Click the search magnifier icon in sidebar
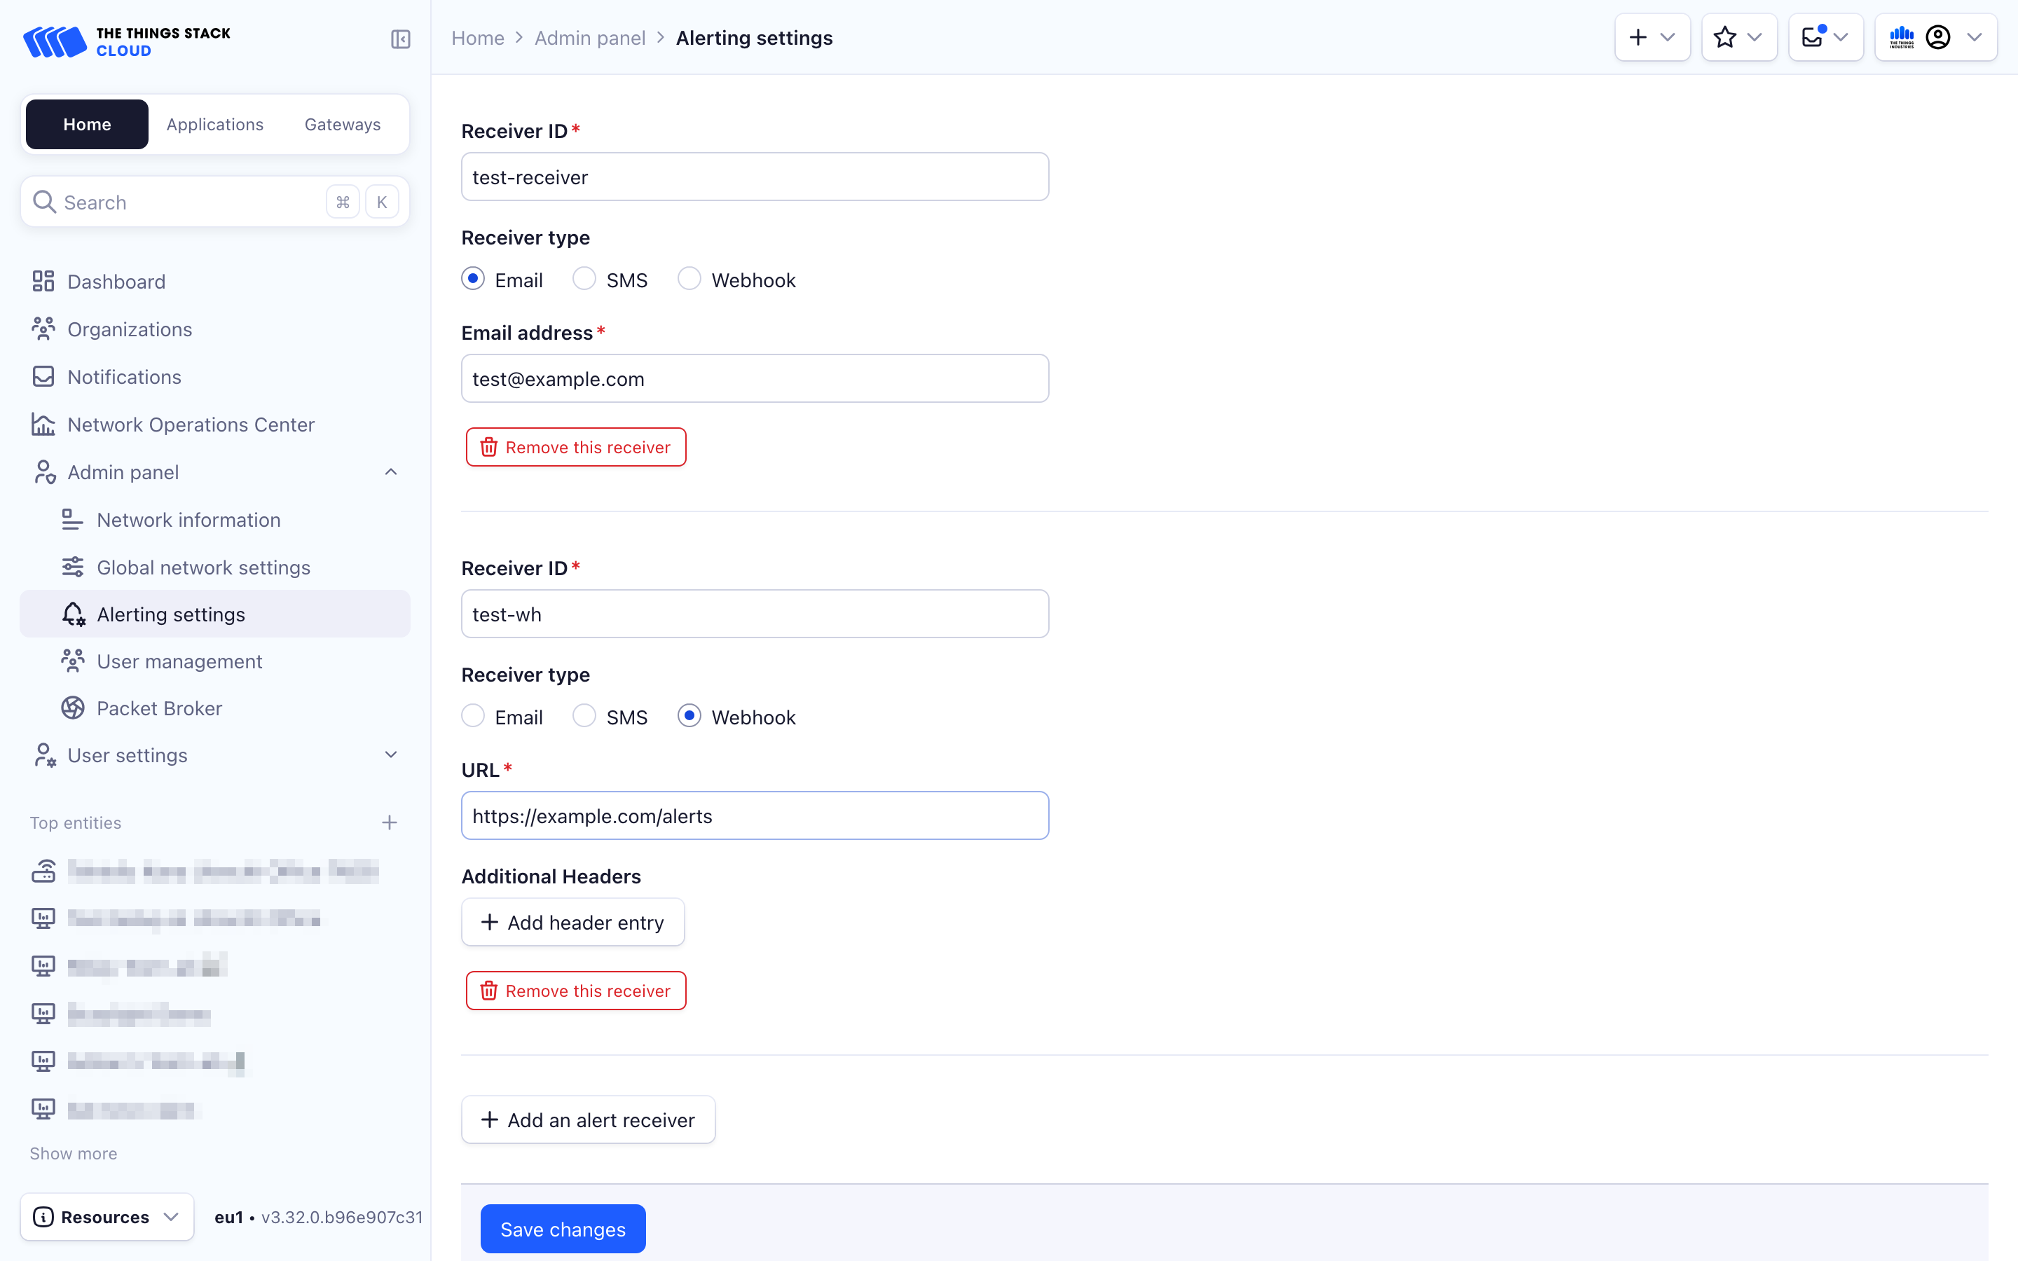The height and width of the screenshot is (1261, 2018). [x=45, y=202]
